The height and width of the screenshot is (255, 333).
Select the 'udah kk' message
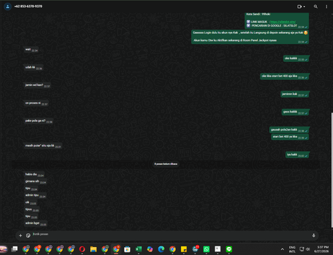click(x=33, y=67)
